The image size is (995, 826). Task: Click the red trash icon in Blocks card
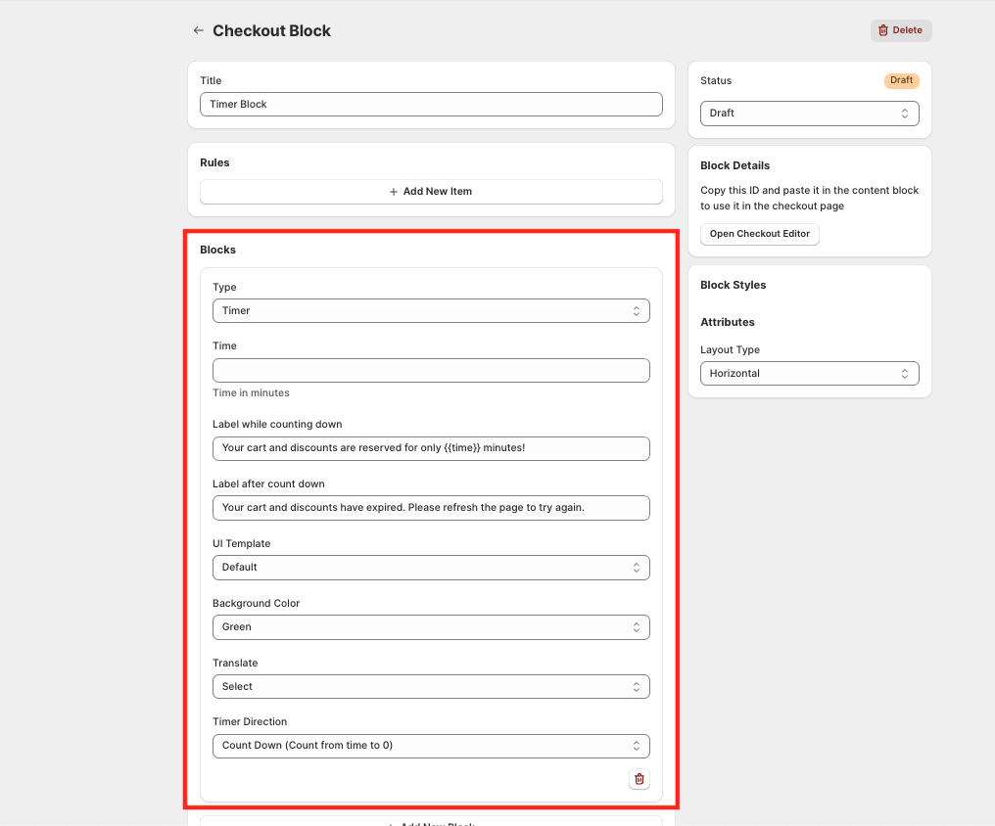click(640, 779)
